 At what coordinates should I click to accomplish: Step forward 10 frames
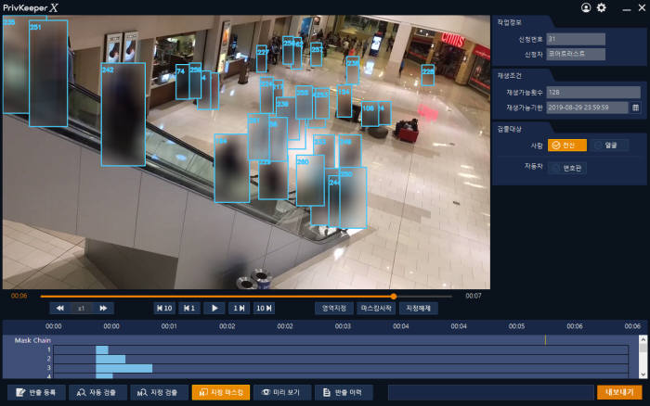(264, 308)
